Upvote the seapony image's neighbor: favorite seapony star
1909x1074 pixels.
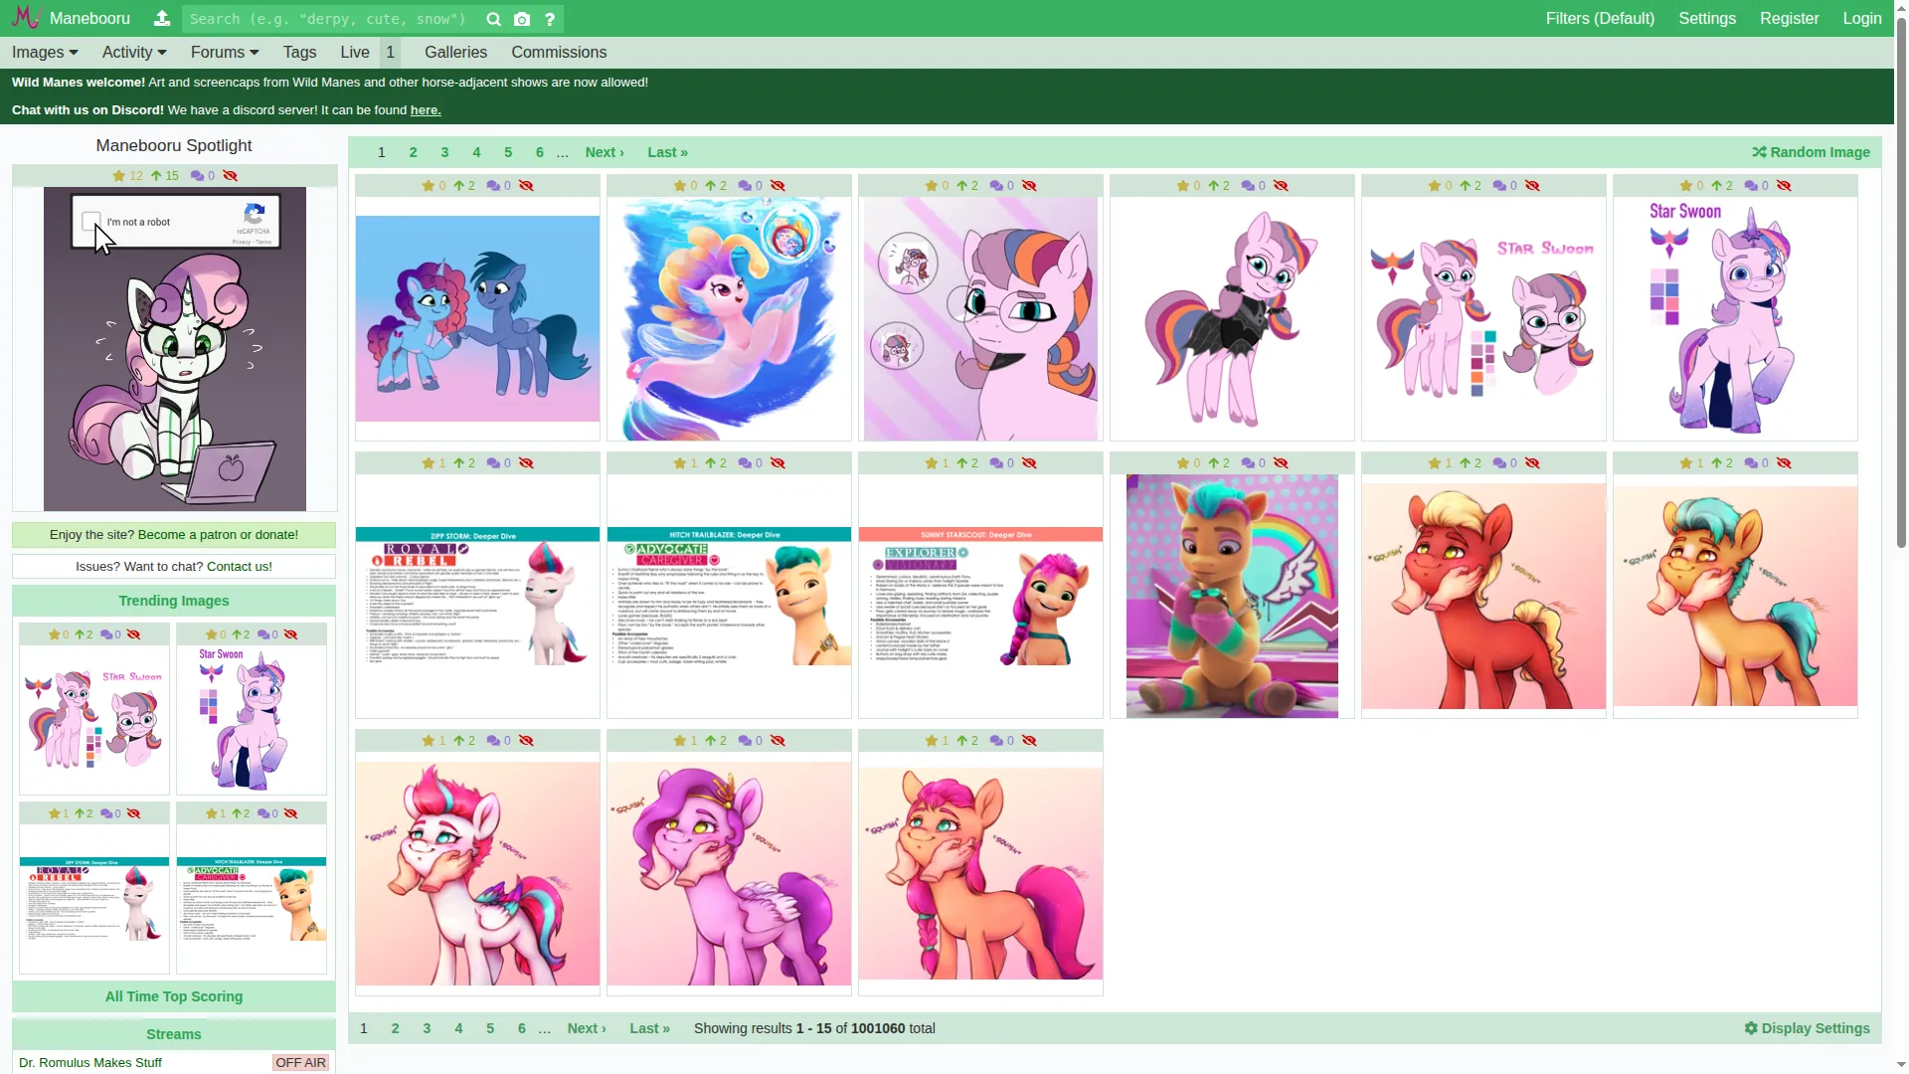coord(680,186)
